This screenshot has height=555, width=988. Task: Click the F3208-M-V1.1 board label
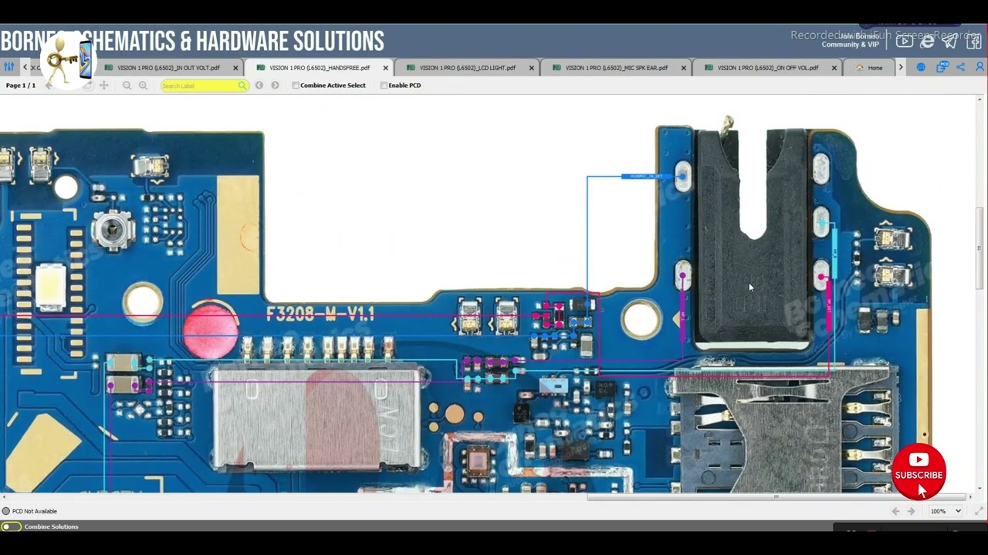point(320,314)
